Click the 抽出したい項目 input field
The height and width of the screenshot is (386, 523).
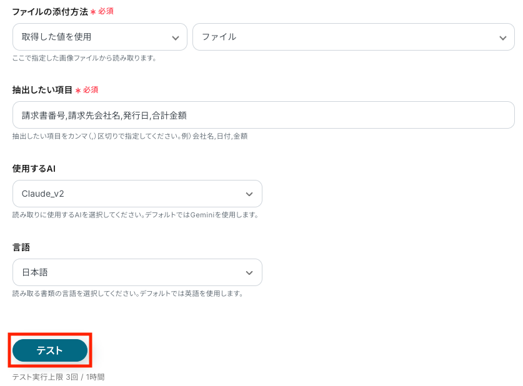(x=263, y=115)
